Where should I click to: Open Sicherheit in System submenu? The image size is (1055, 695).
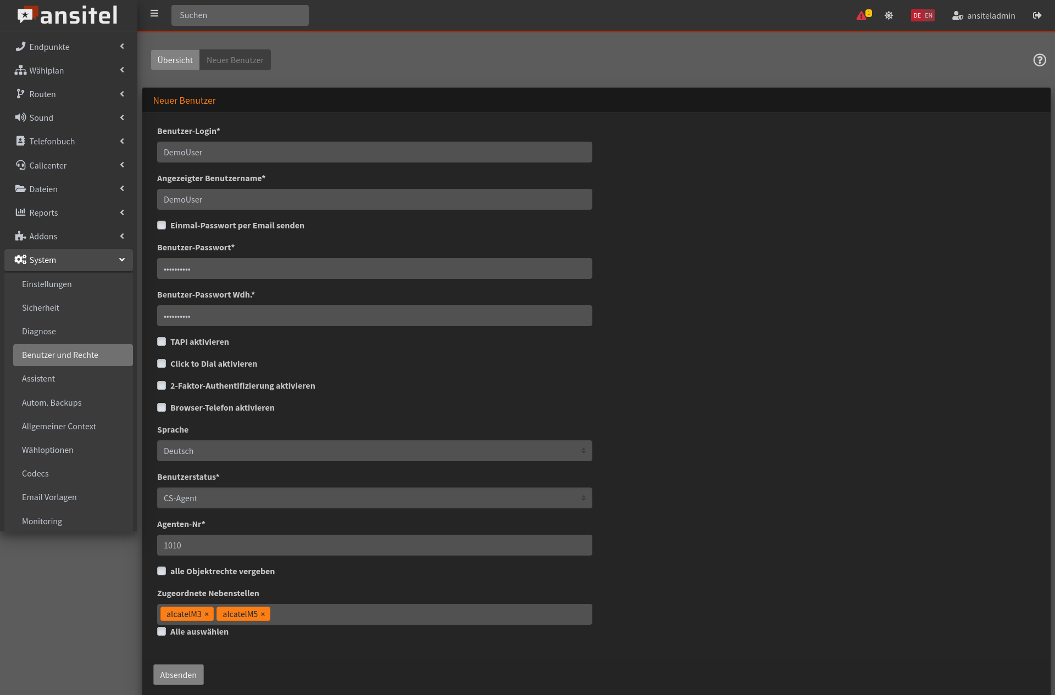pos(41,307)
